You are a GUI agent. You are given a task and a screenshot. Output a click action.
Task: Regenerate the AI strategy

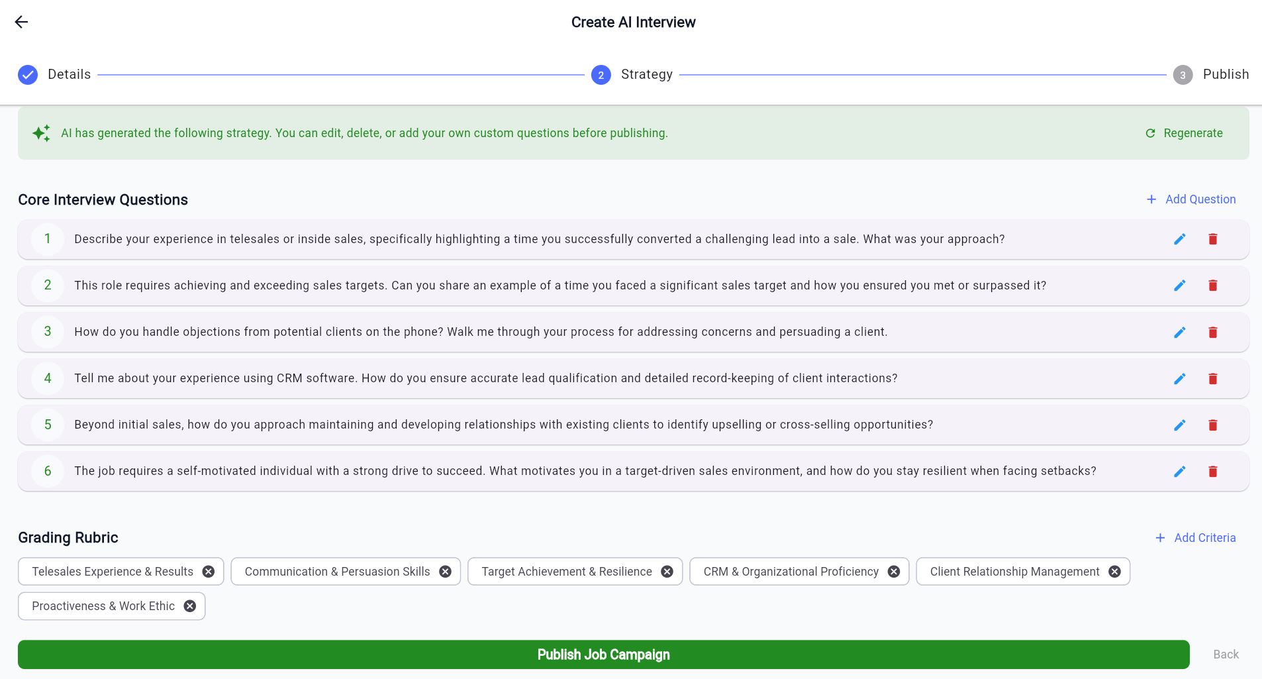[x=1184, y=133]
